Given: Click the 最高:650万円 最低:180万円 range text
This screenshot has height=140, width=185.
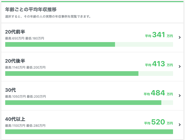Looking at the screenshot, I should click(24, 38).
